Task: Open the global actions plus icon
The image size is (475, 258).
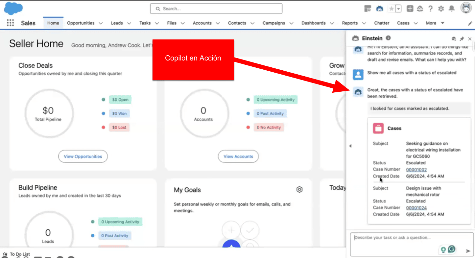Action: click(410, 9)
